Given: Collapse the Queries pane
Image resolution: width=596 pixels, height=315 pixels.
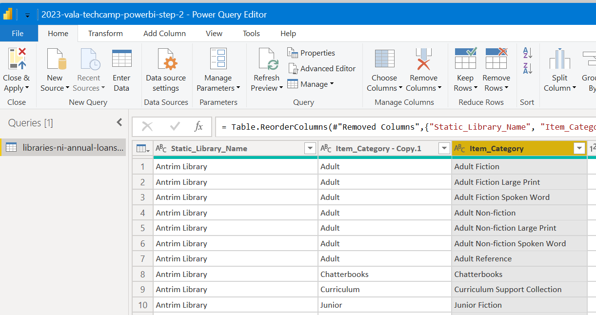Looking at the screenshot, I should (119, 123).
